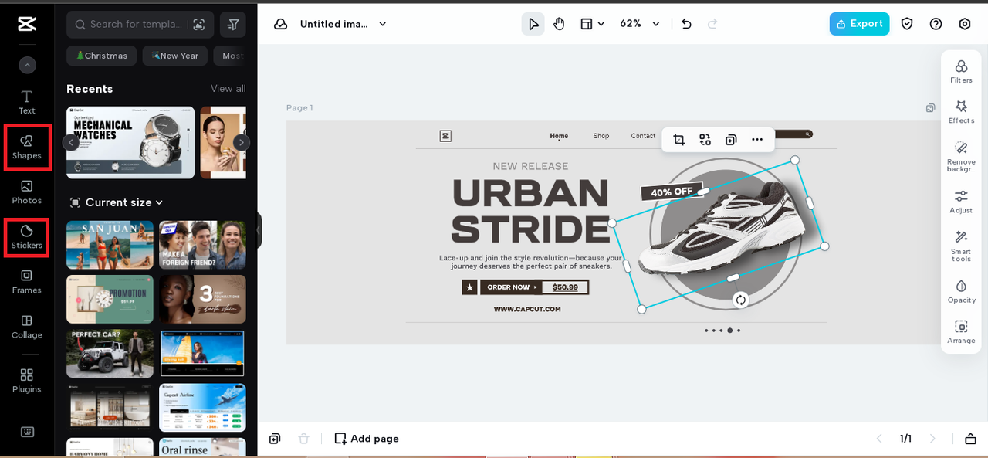The width and height of the screenshot is (988, 458).
Task: Open the more options ellipsis in floating toolbar
Action: click(x=757, y=140)
